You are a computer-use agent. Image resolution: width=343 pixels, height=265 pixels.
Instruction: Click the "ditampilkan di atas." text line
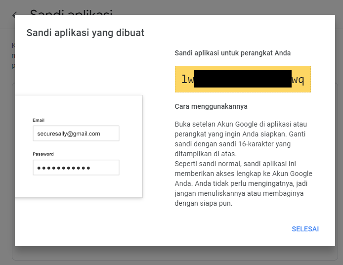[206, 154]
